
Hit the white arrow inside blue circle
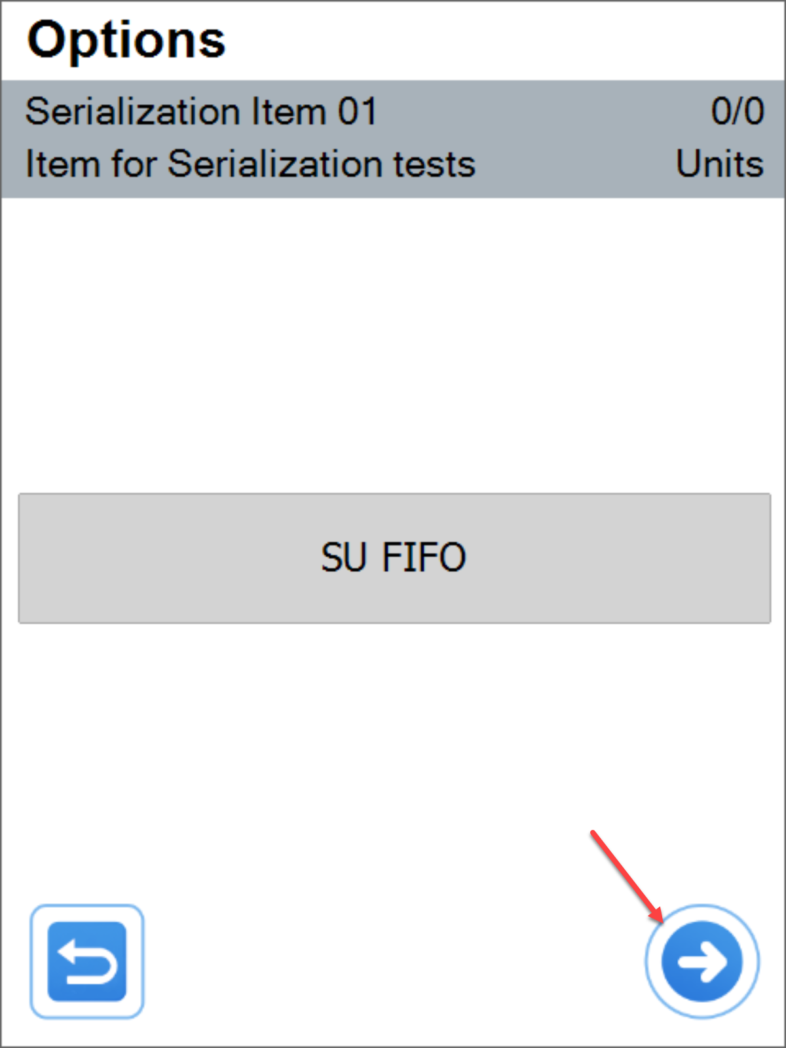702,961
